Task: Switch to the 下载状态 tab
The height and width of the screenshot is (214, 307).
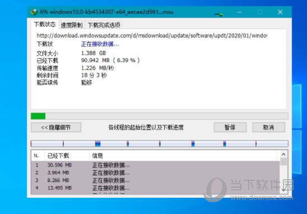Action: point(45,24)
